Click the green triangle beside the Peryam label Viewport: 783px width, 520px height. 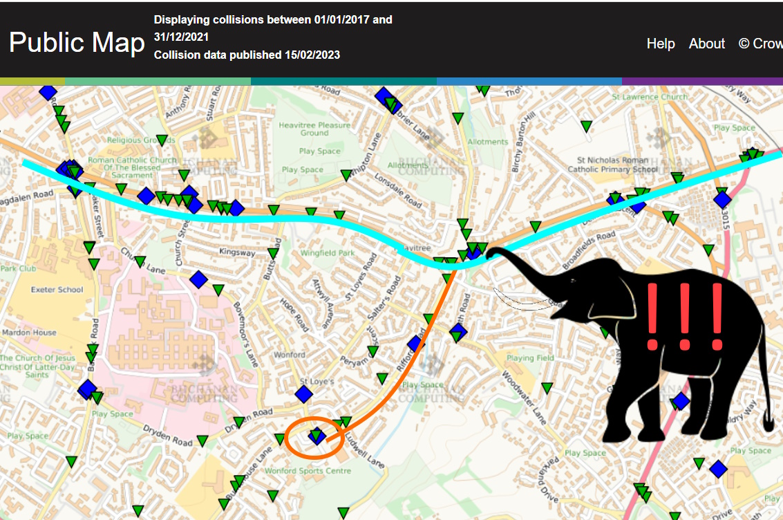pyautogui.click(x=372, y=352)
